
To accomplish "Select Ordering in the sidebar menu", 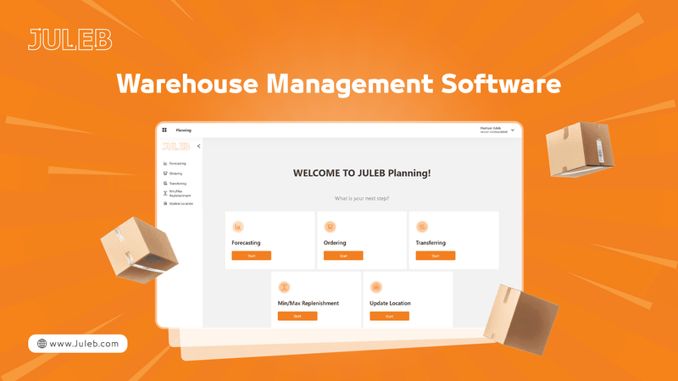I will 175,174.
